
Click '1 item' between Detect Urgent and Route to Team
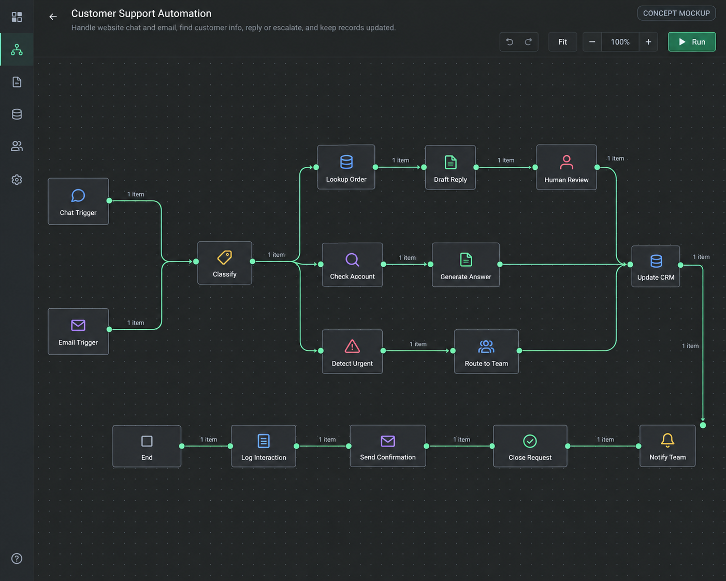coord(418,344)
